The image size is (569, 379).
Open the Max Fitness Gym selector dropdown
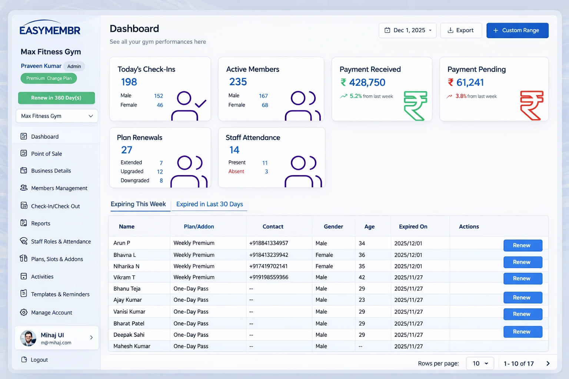[x=57, y=116]
